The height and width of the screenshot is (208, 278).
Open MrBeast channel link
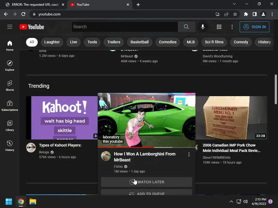[127, 56]
